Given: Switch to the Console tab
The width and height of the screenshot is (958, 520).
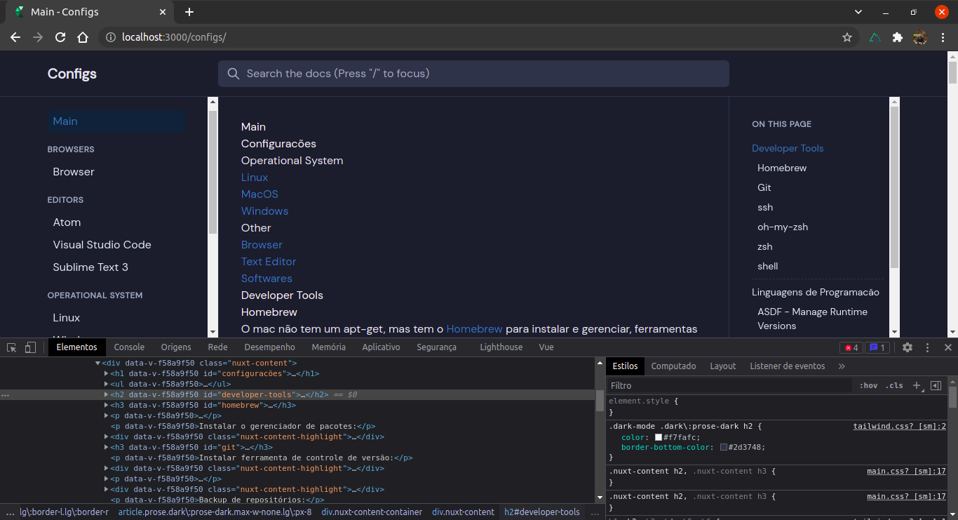Looking at the screenshot, I should pyautogui.click(x=129, y=347).
